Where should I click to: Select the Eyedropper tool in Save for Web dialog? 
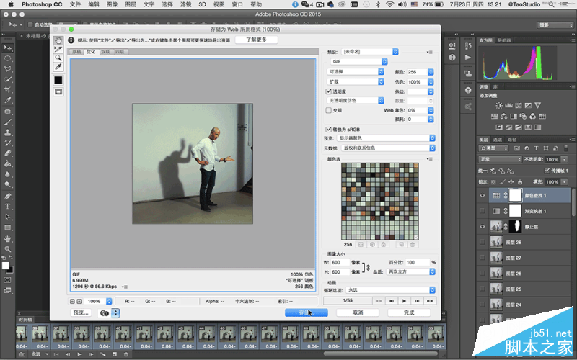[x=58, y=67]
